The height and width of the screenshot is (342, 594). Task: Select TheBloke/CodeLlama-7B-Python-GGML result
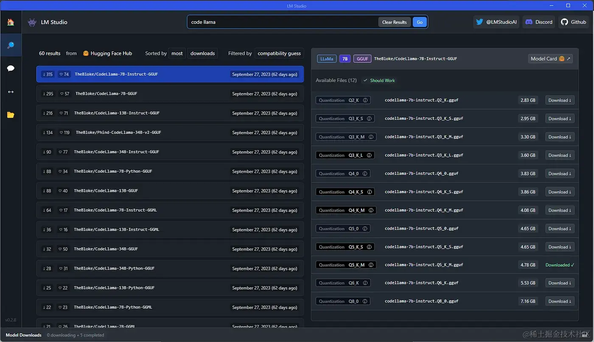point(170,307)
